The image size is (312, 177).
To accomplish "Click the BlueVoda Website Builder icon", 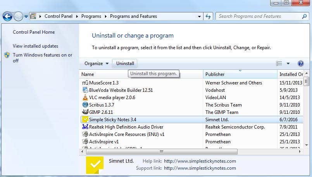I will click(85, 90).
